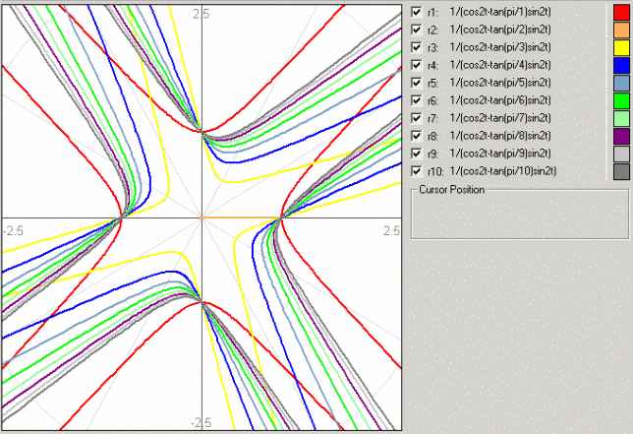Image resolution: width=633 pixels, height=434 pixels.
Task: Disable the r3 curve checkbox
Action: coord(417,47)
